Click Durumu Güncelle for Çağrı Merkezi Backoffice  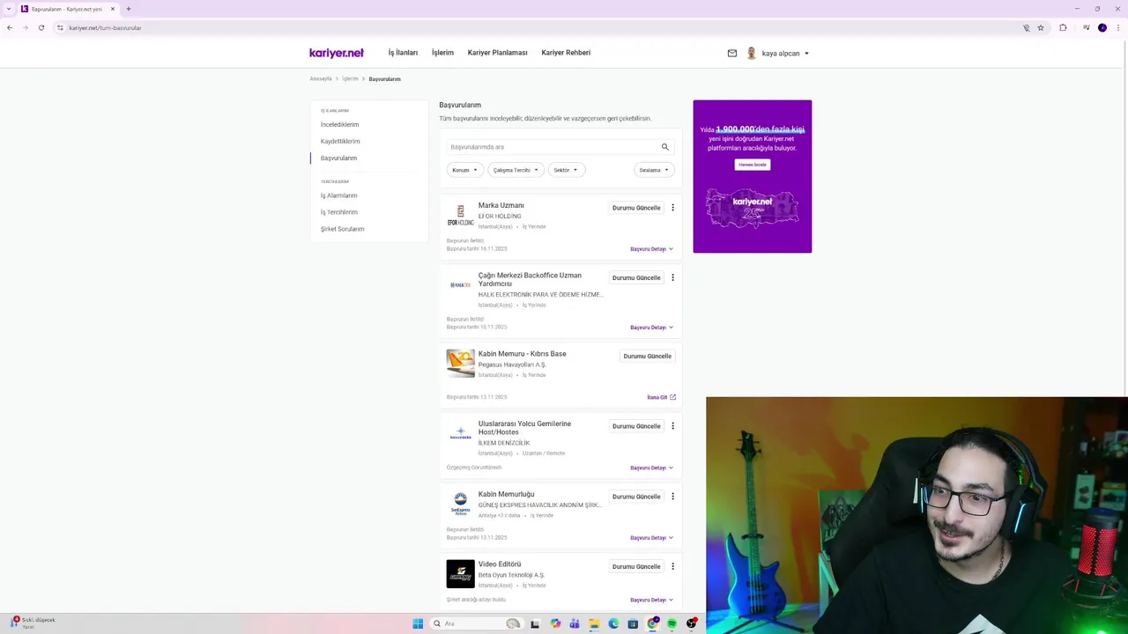tap(636, 277)
